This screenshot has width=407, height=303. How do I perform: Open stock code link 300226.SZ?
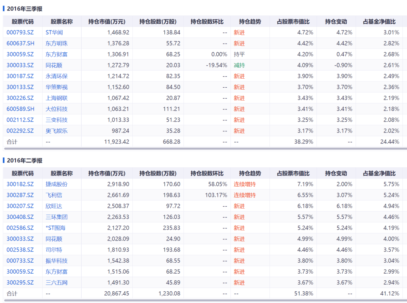coord(20,98)
